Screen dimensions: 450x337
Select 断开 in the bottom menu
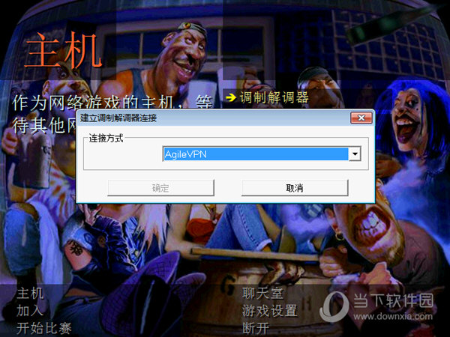coord(256,328)
